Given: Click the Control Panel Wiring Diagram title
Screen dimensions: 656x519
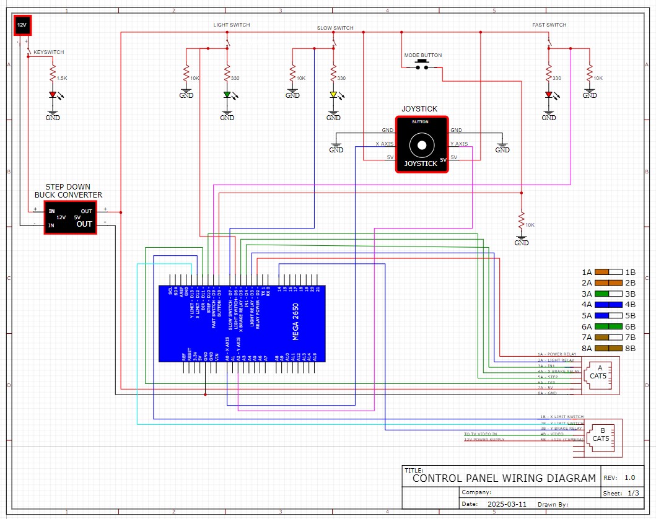Looking at the screenshot, I should tap(504, 478).
